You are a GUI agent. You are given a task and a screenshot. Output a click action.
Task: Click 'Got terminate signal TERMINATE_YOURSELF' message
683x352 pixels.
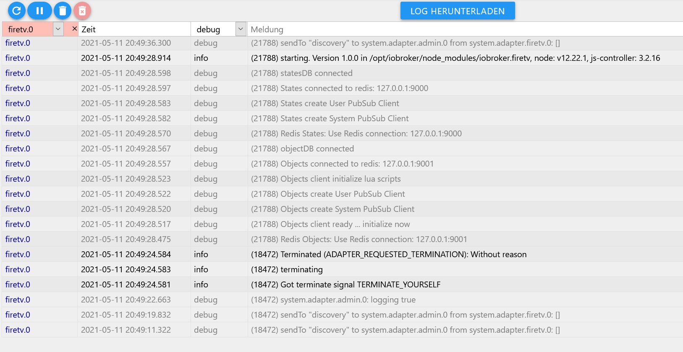345,284
